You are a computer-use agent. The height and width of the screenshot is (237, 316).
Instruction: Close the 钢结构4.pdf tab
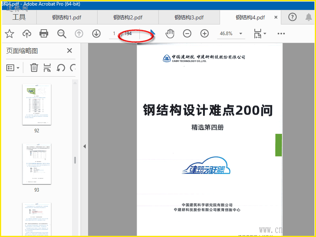point(276,17)
